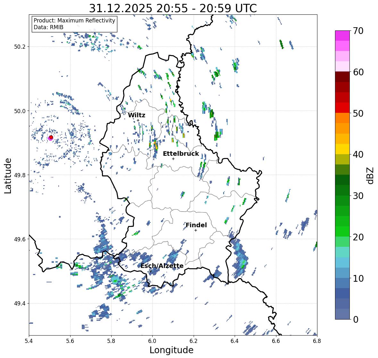Click the Ettelbruck station label
378x358 pixels.
click(181, 154)
